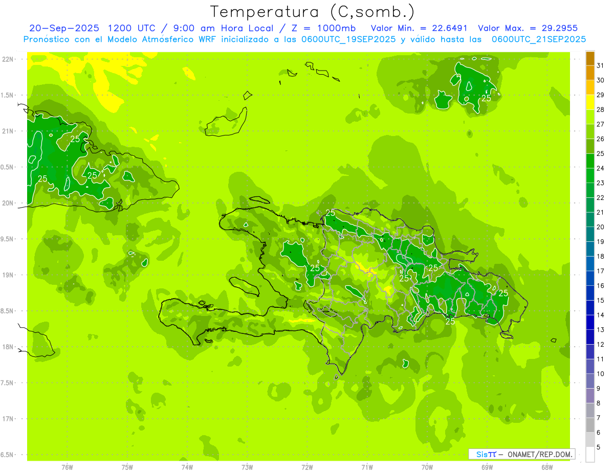Screen dimensions: 614x474
Task: Click the Valor Max. = 29.2955 text
Action: pos(528,28)
